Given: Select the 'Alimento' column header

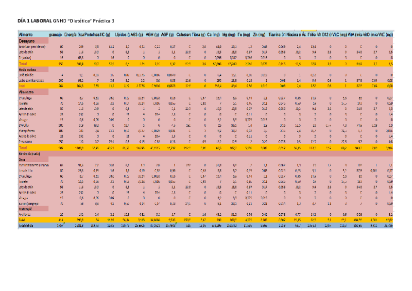Looking at the screenshot, I should [26, 34].
